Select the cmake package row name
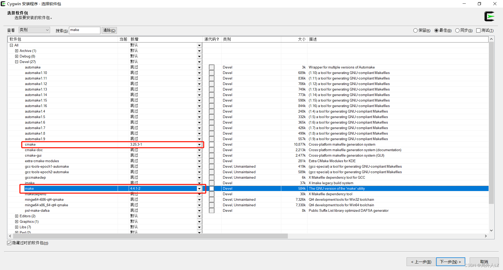The width and height of the screenshot is (503, 270). pos(30,145)
